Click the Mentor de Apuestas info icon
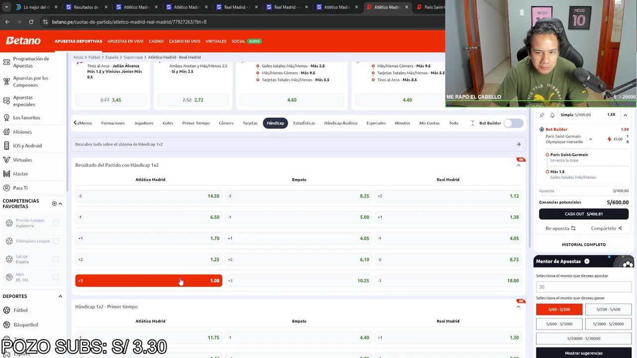Viewport: 637px width, 358px height. click(587, 262)
